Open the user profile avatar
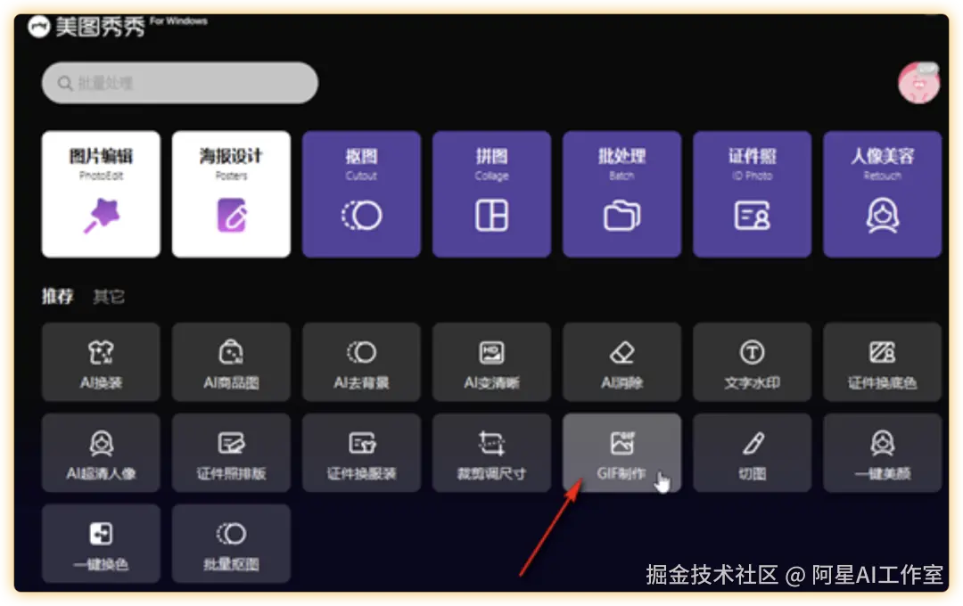This screenshot has width=963, height=606. pos(920,82)
